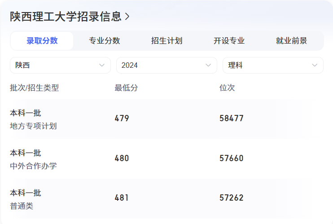Click rank value 57660
The width and height of the screenshot is (333, 224).
click(x=232, y=158)
